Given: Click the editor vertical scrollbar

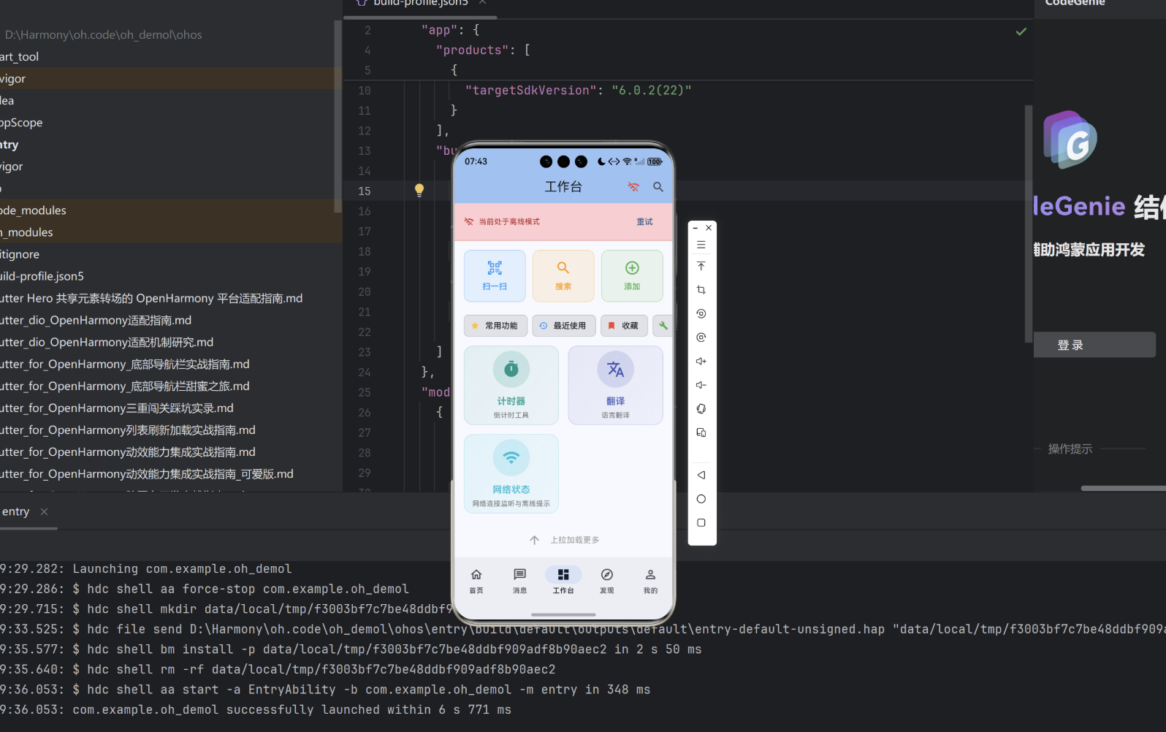Looking at the screenshot, I should tap(1029, 223).
